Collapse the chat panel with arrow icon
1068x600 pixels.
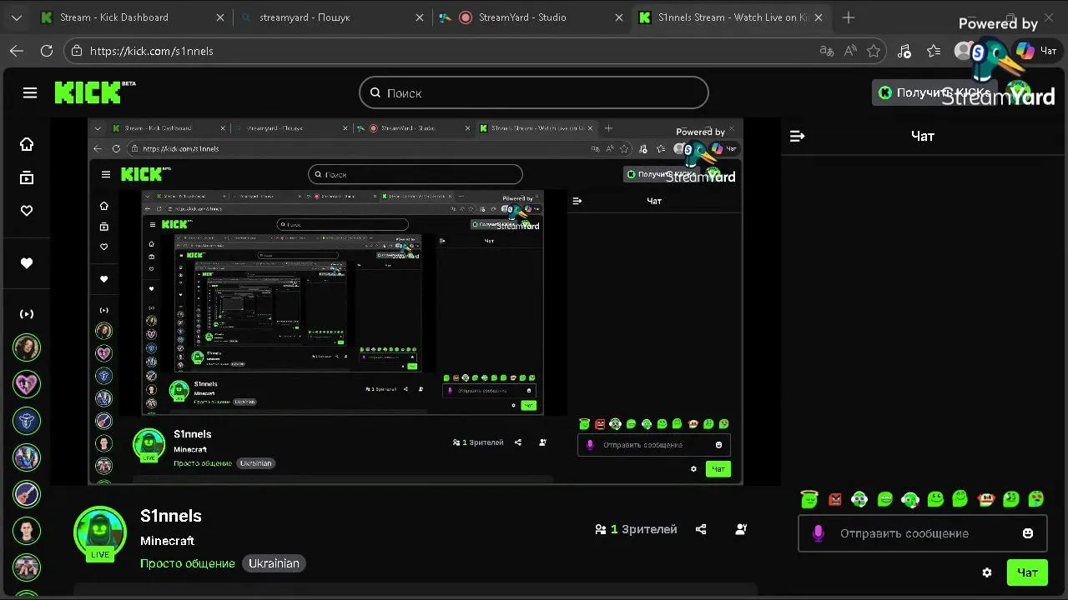click(x=797, y=136)
